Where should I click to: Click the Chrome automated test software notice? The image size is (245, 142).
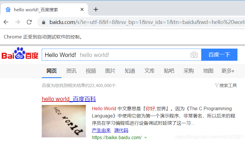coord(43,37)
